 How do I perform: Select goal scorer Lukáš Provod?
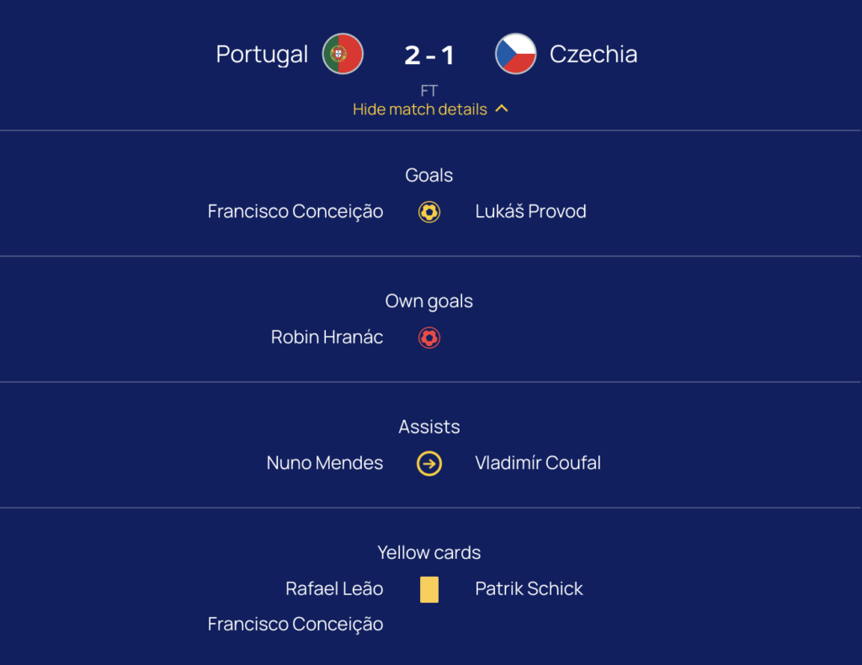530,211
